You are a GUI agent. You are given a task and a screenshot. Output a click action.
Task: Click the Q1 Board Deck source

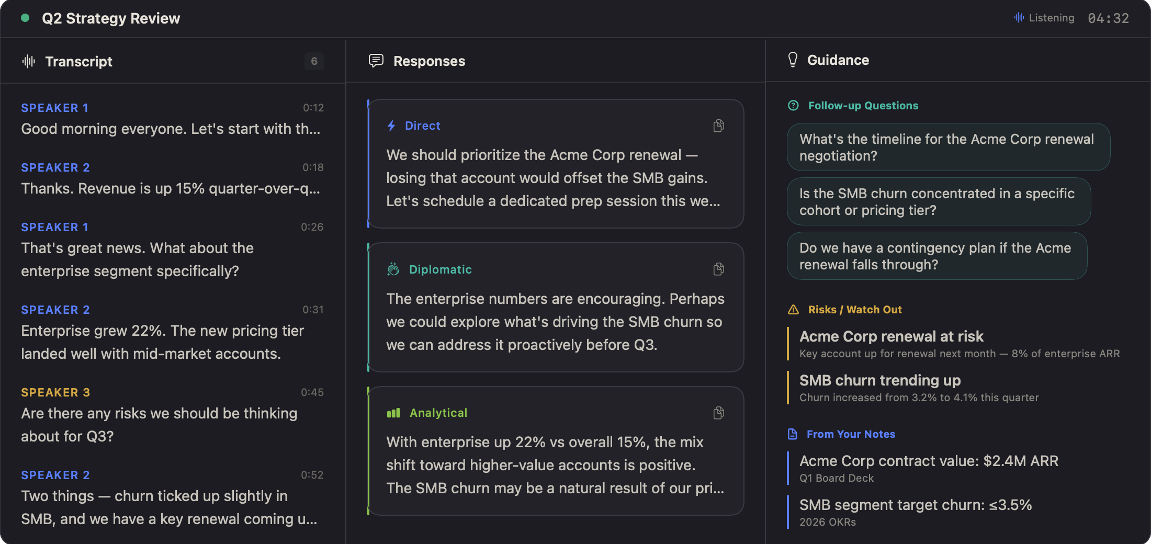tap(836, 478)
